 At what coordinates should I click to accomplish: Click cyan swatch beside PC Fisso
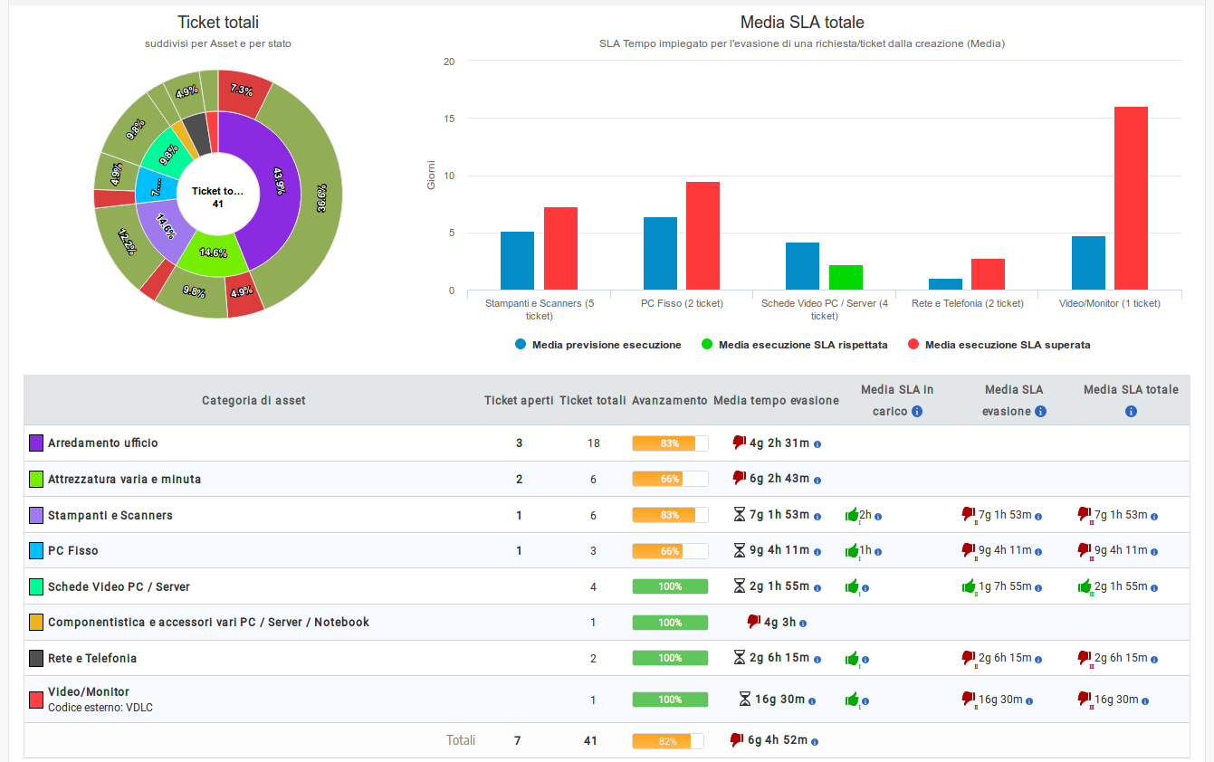36,550
